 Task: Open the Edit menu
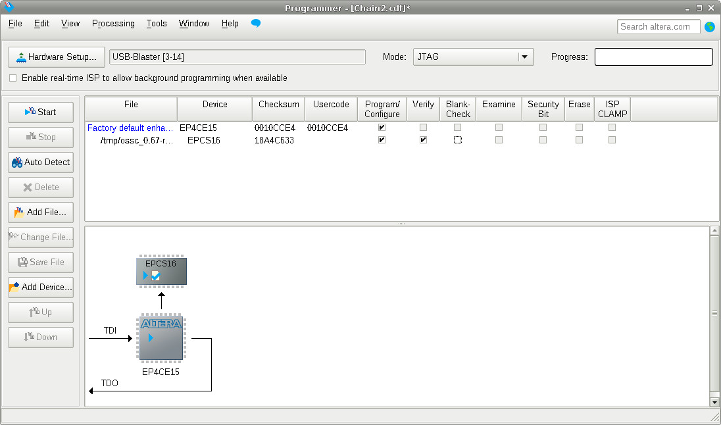pyautogui.click(x=41, y=24)
